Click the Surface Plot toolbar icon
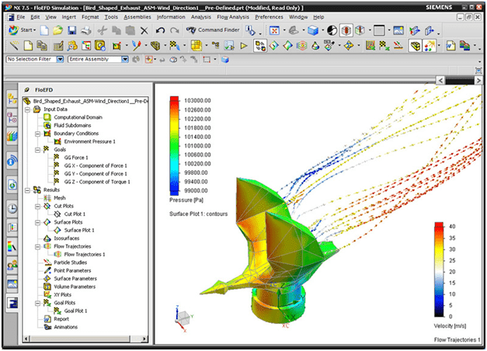The width and height of the screenshot is (487, 351). click(288, 46)
